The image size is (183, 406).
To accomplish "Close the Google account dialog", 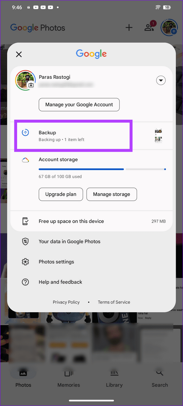I will pos(19,54).
